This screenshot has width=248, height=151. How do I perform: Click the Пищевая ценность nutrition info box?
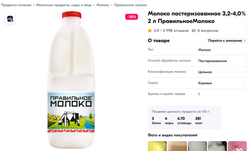[184, 117]
